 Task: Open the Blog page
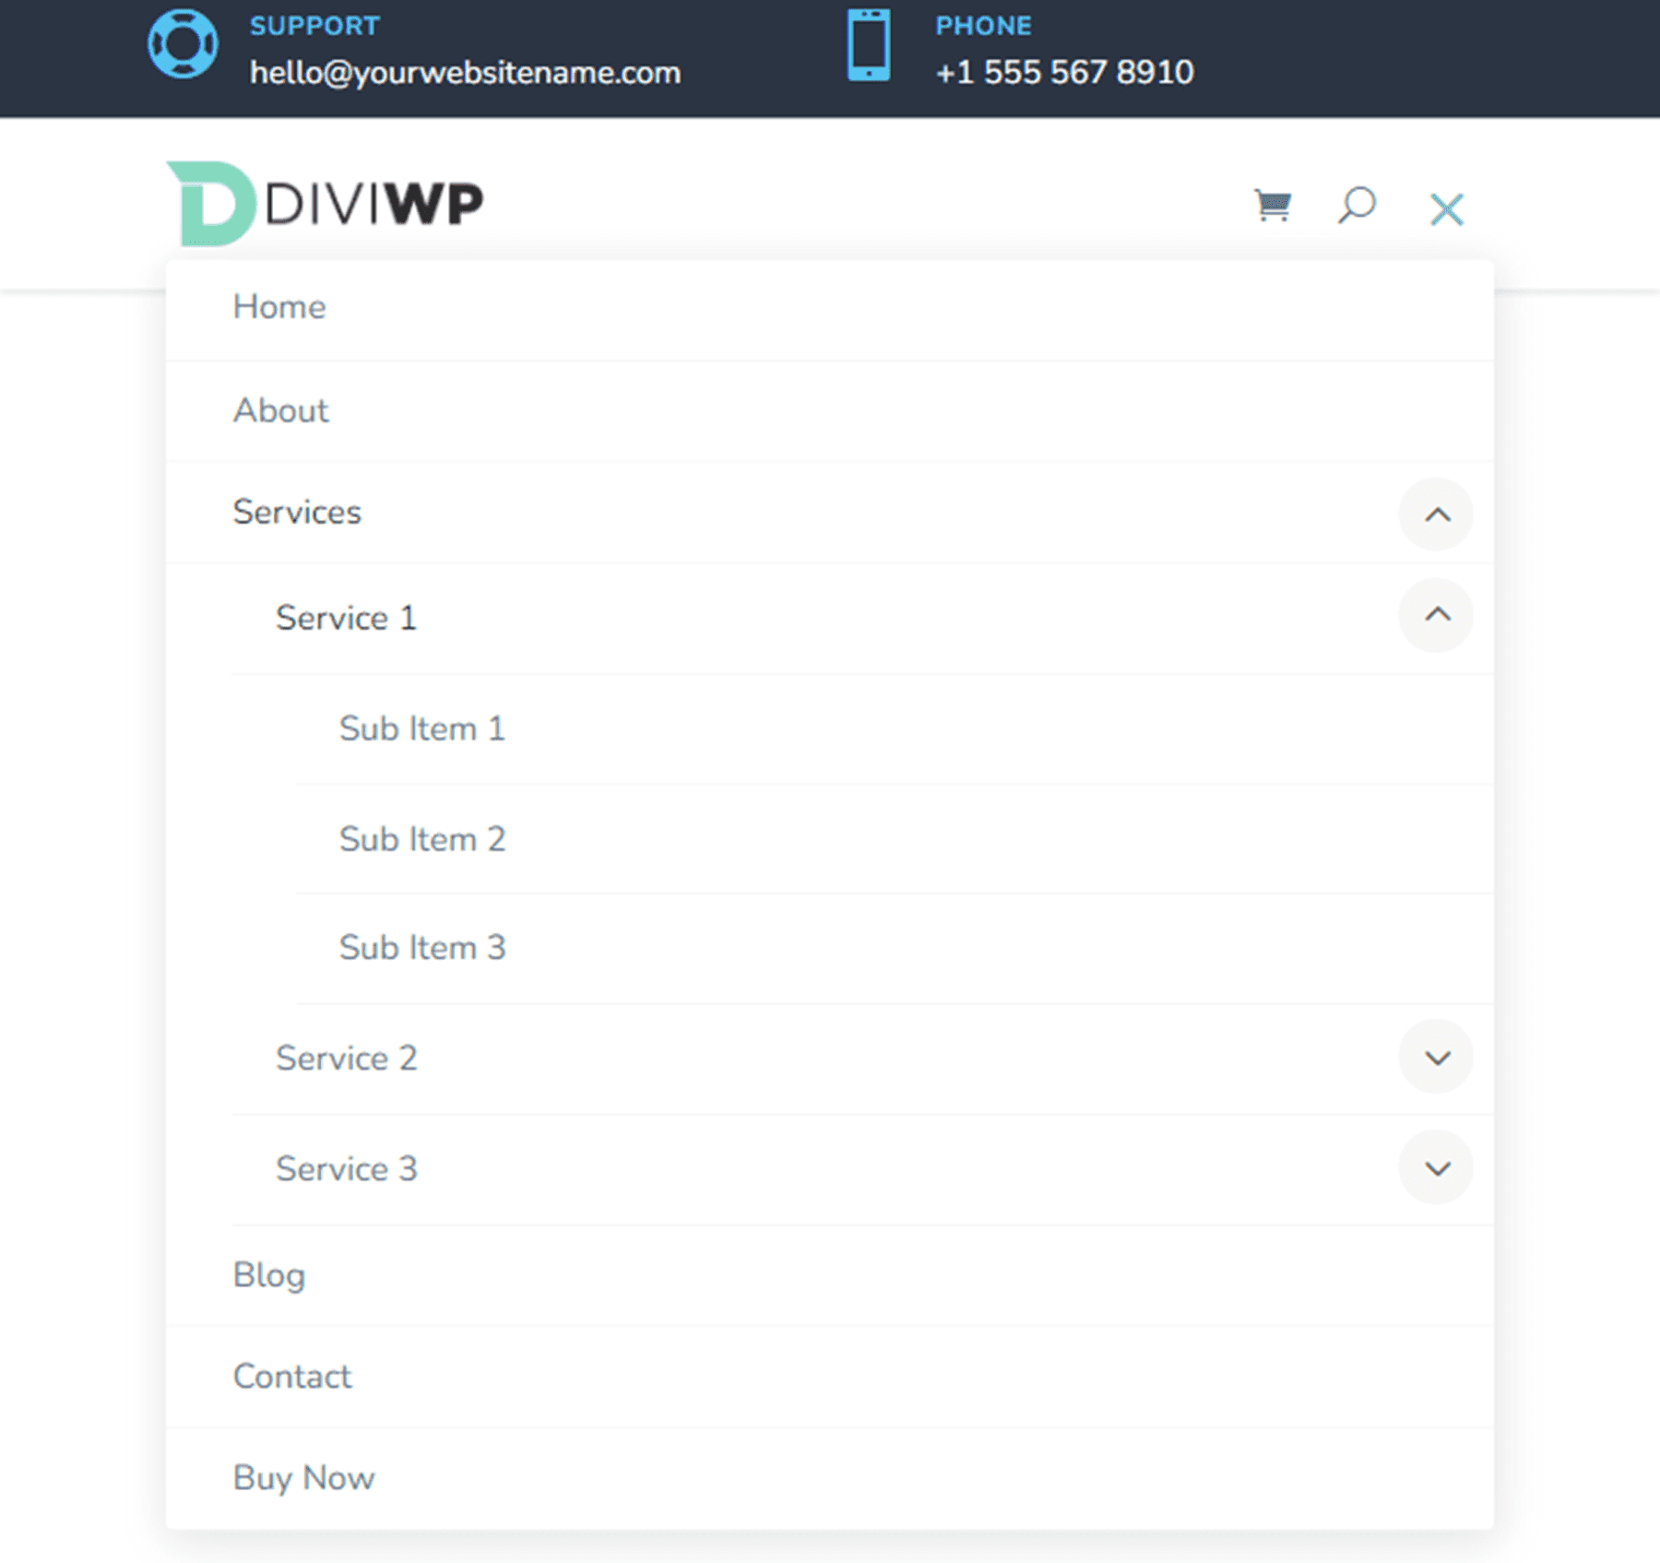[x=268, y=1274]
